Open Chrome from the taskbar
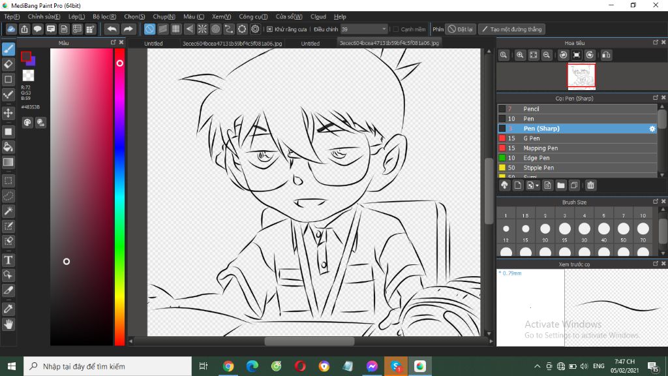Screen dimensions: 668x376 [228, 366]
